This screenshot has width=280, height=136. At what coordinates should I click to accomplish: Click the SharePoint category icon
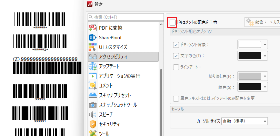pos(92,38)
